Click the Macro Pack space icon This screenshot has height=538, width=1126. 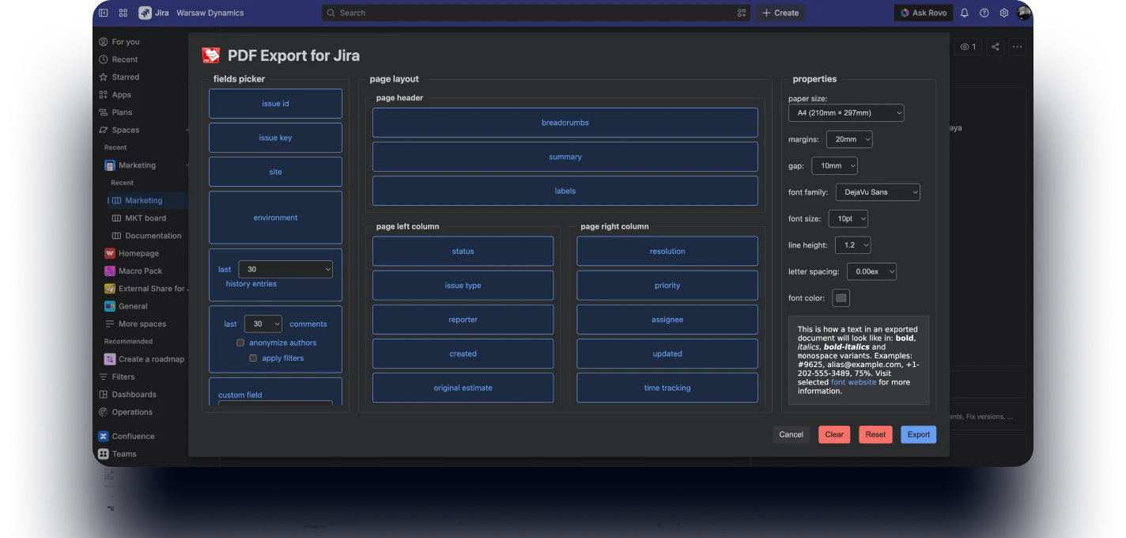110,271
